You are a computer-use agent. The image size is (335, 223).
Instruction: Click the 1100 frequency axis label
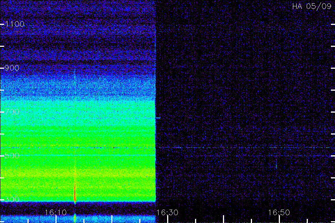click(15, 24)
